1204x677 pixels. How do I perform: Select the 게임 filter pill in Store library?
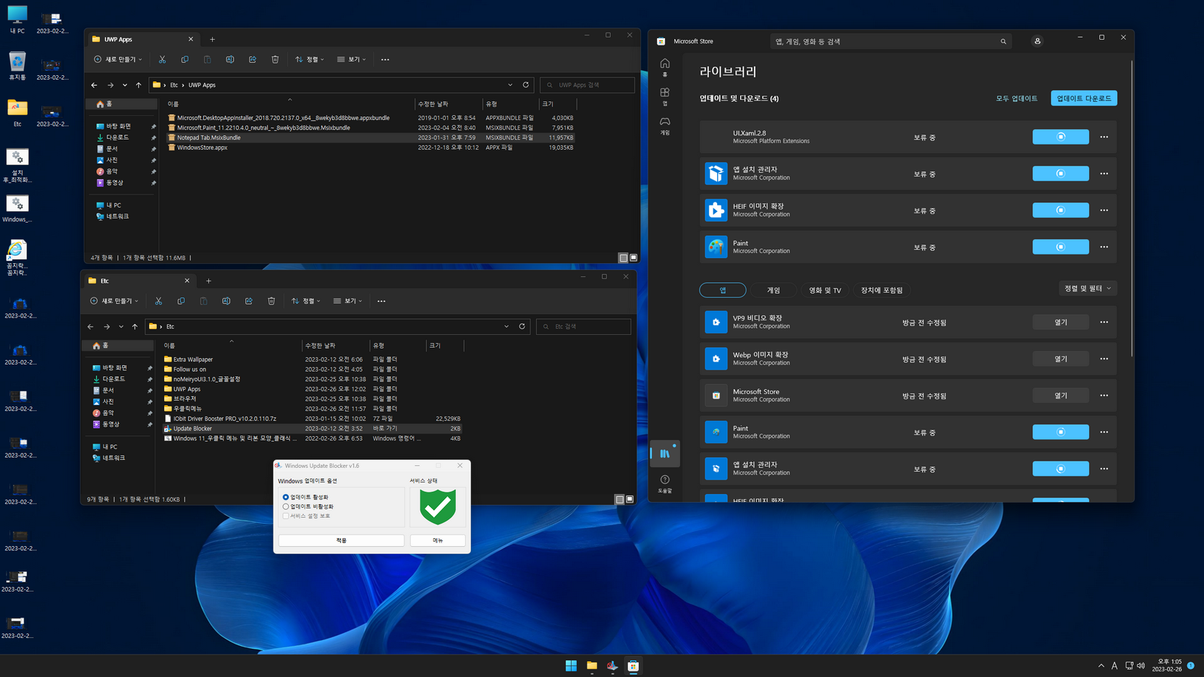click(x=773, y=290)
